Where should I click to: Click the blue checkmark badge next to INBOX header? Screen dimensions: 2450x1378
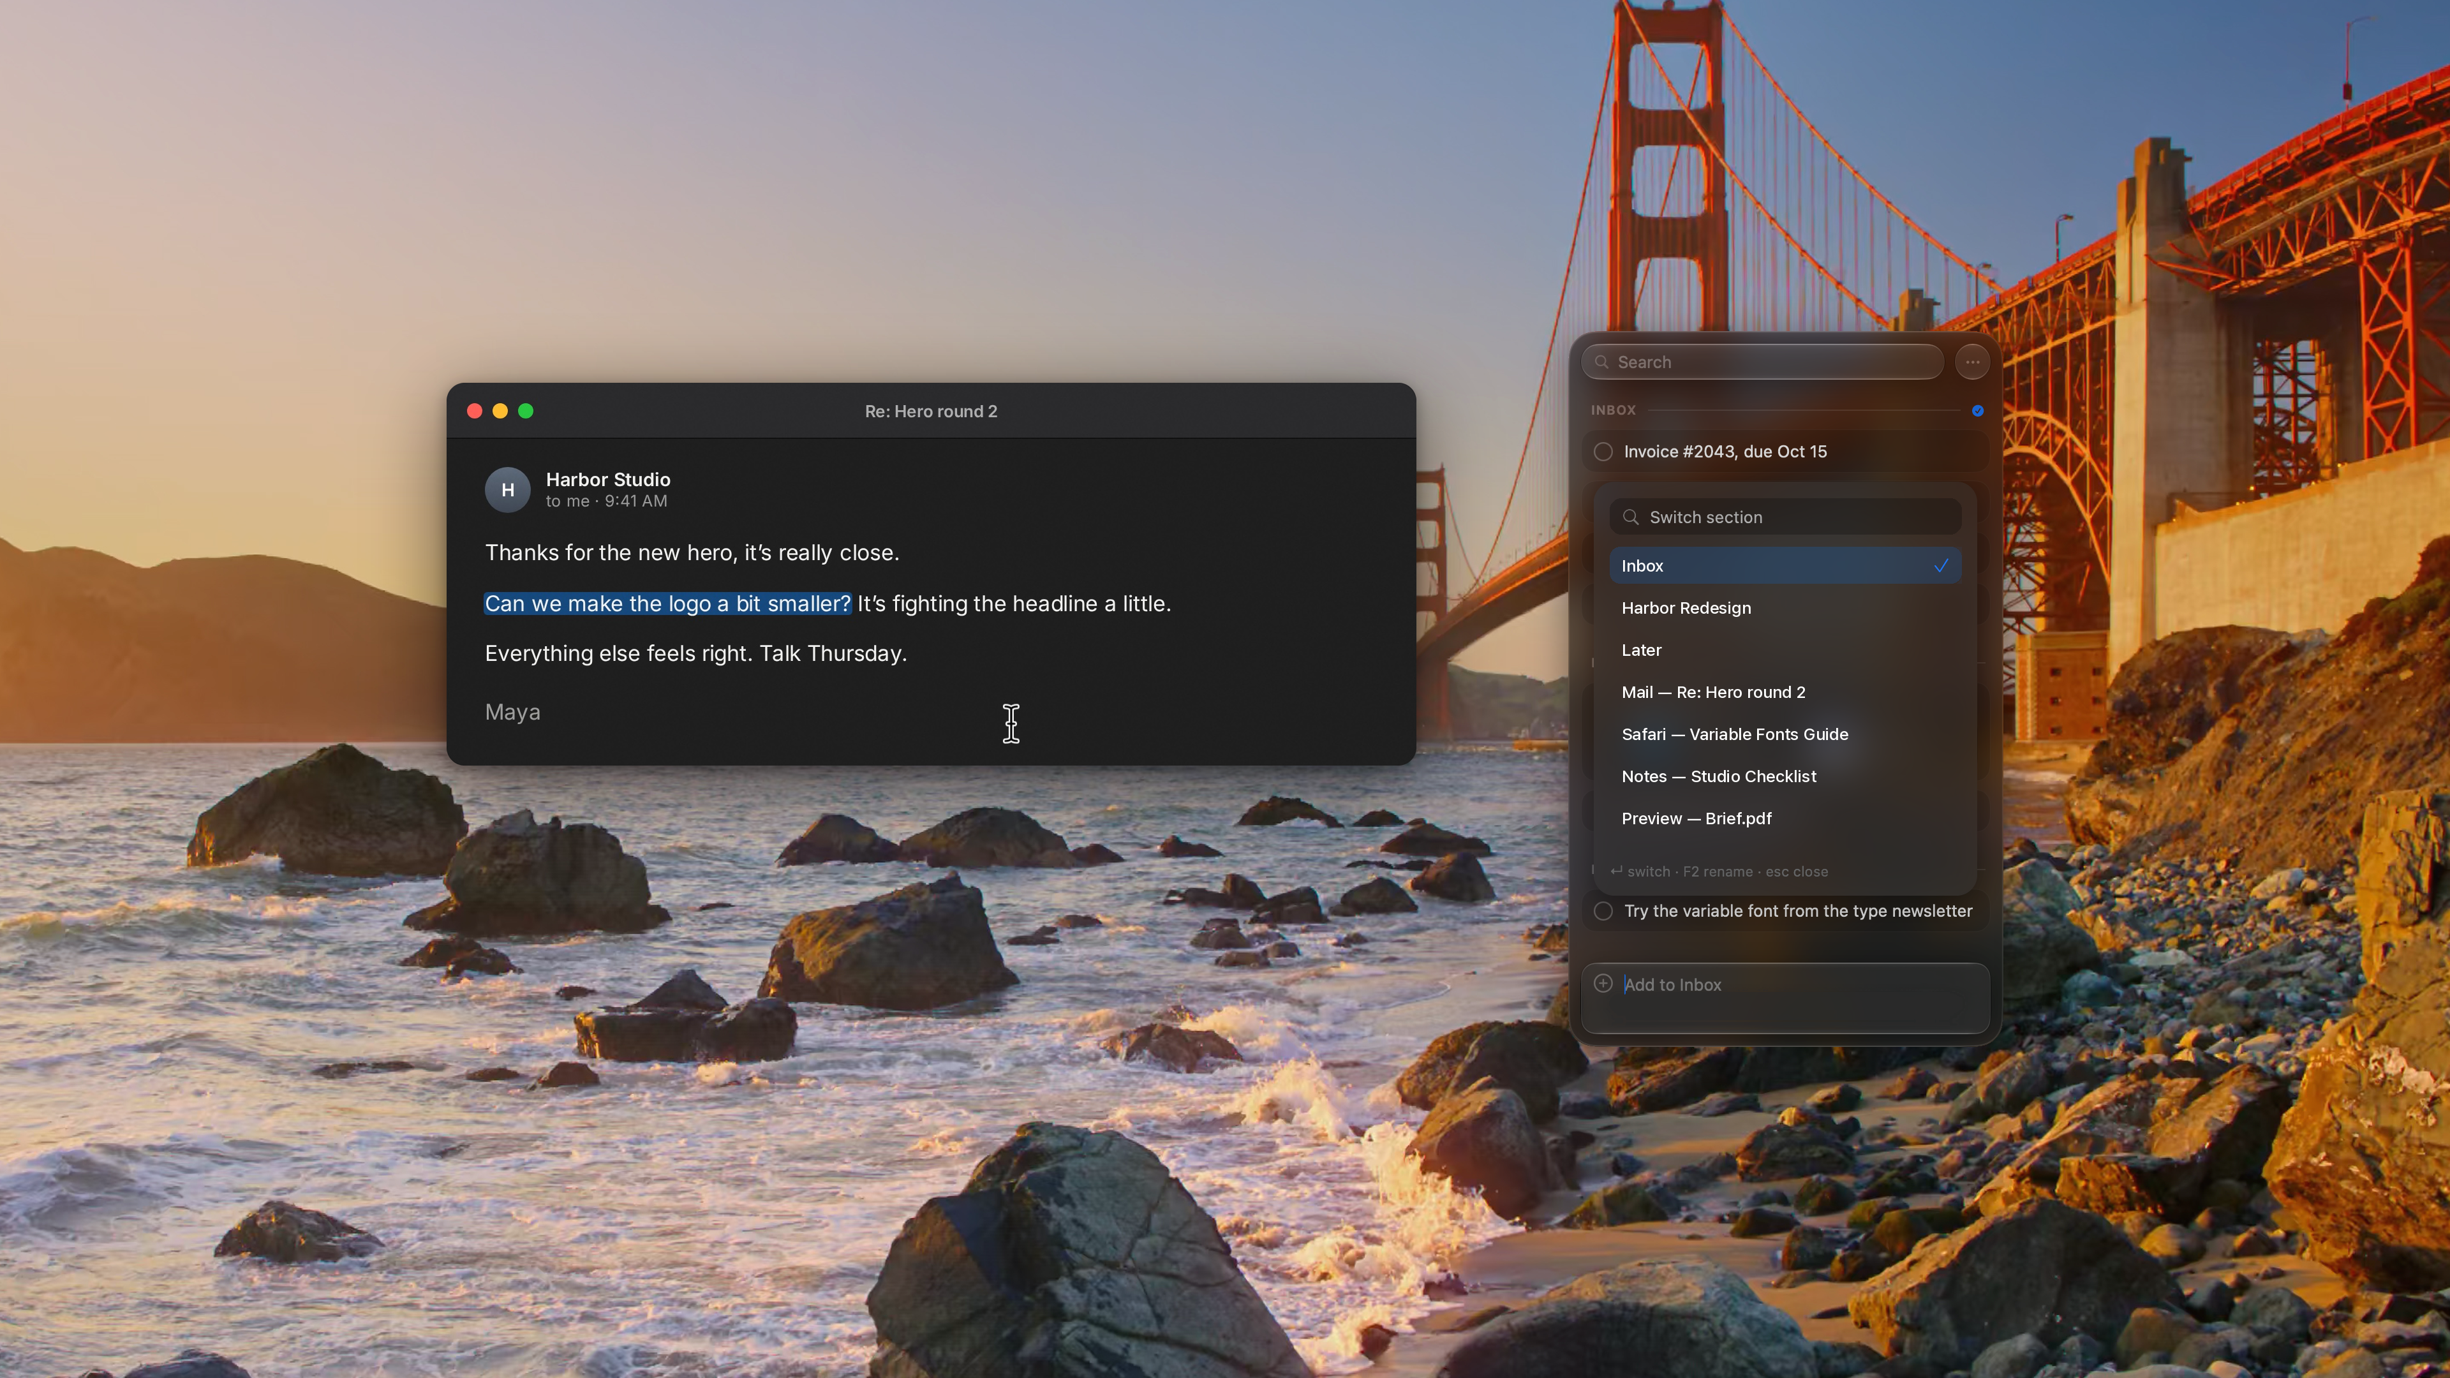click(1977, 411)
